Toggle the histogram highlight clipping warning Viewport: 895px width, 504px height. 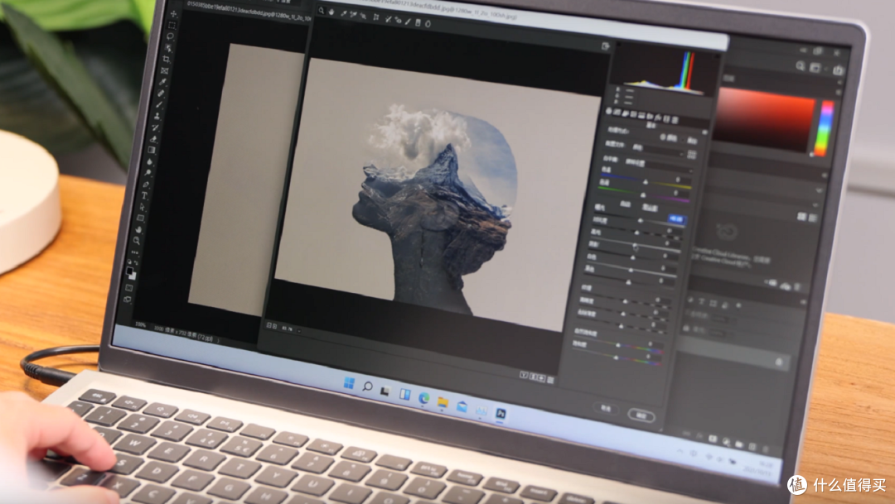pyautogui.click(x=718, y=56)
